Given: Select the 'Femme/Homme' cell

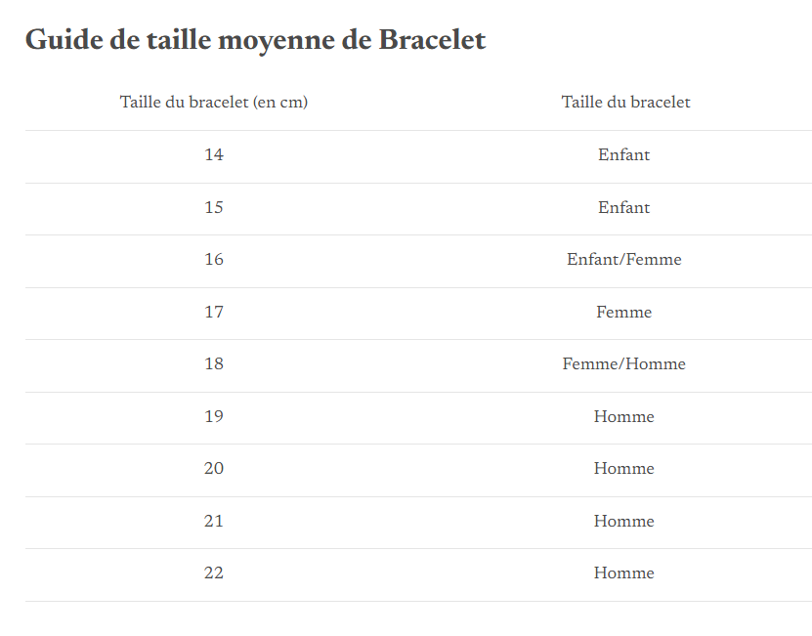Looking at the screenshot, I should click(623, 363).
